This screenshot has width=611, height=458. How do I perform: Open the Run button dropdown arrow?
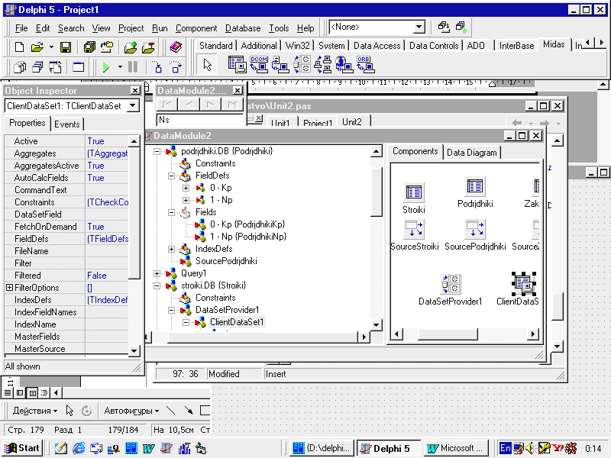click(120, 67)
